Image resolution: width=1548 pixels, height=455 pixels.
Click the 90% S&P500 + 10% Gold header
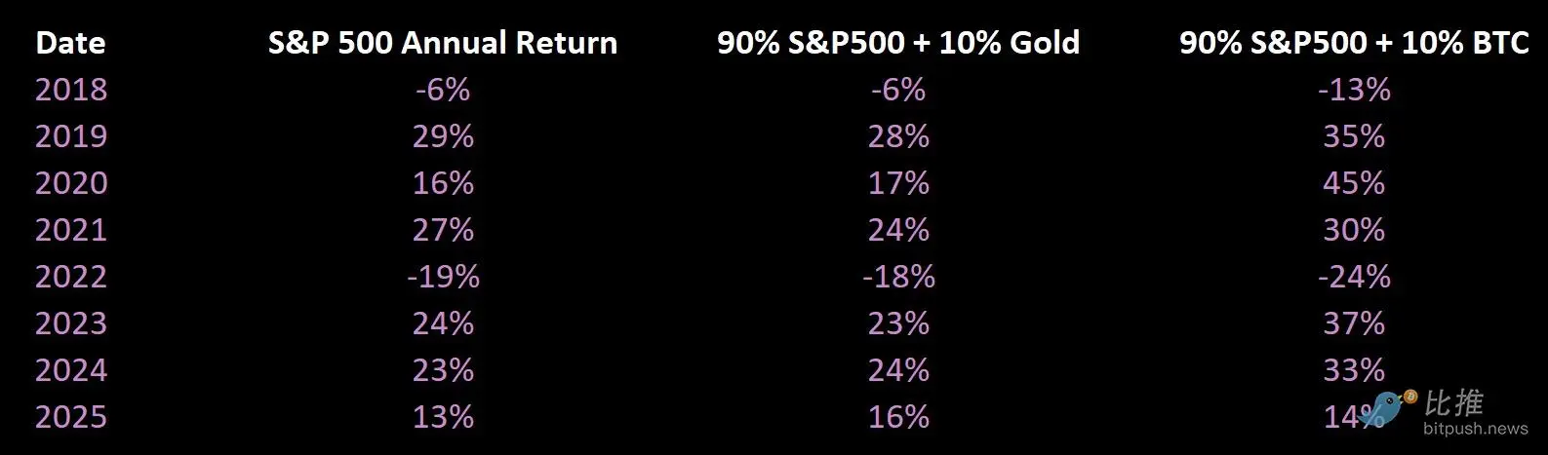(898, 43)
